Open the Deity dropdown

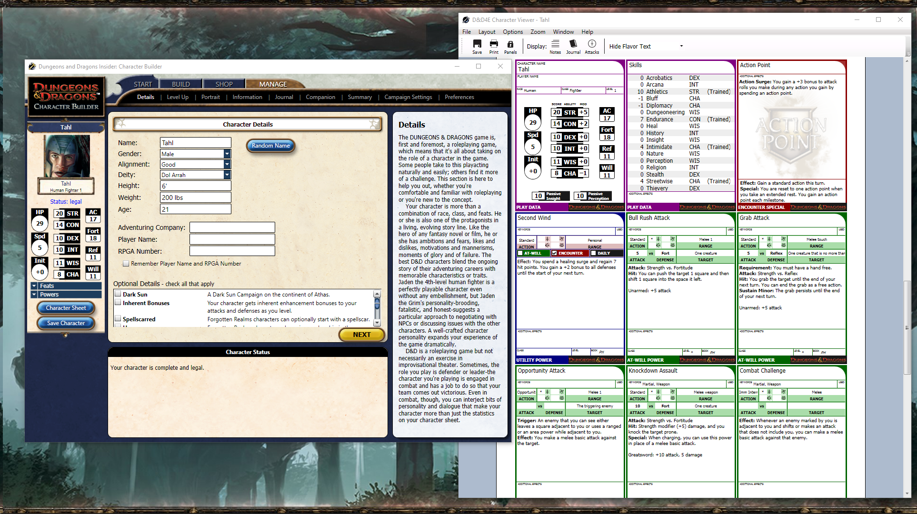point(227,175)
